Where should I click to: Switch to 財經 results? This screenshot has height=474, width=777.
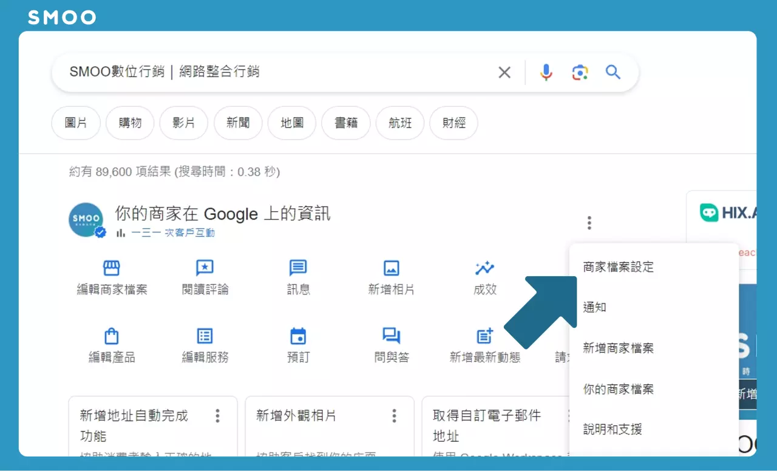tap(454, 123)
